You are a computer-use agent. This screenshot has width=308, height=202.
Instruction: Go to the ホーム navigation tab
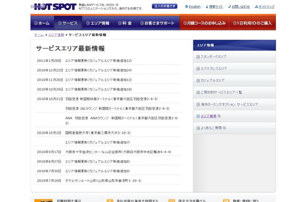click(42, 23)
